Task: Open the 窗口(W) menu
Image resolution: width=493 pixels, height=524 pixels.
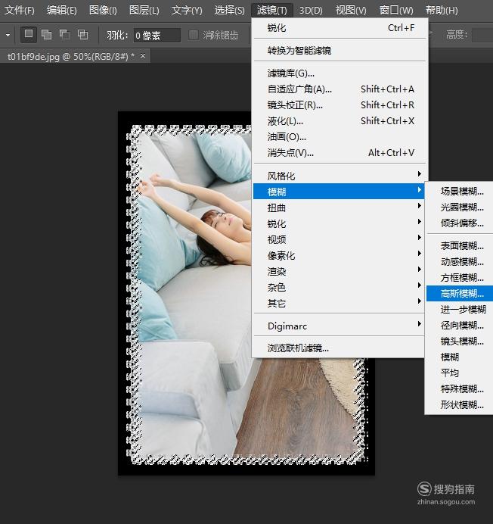Action: (396, 11)
